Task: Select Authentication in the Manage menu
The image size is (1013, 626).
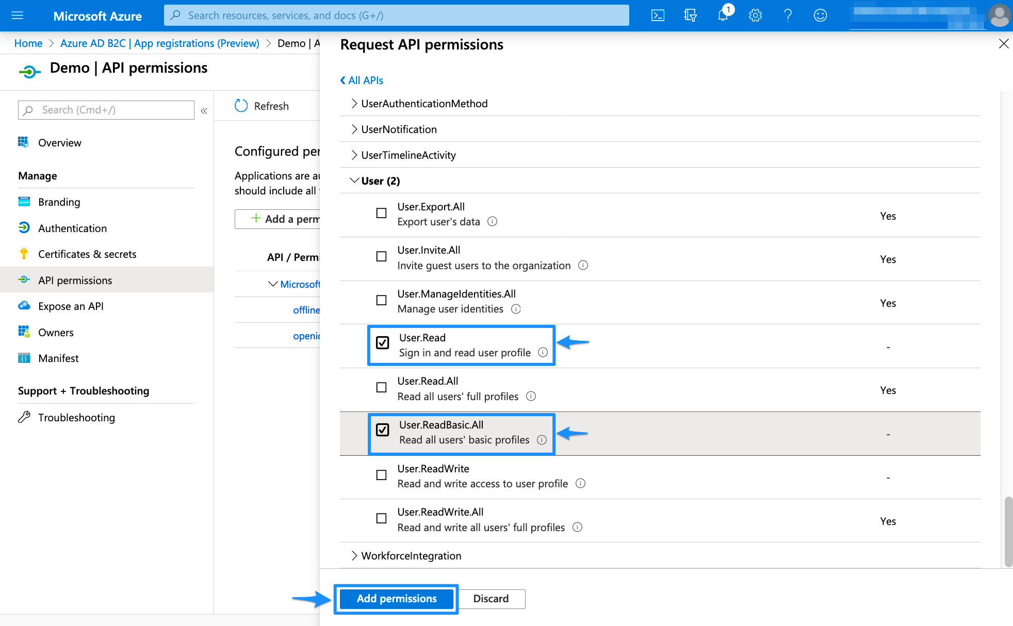Action: [72, 228]
